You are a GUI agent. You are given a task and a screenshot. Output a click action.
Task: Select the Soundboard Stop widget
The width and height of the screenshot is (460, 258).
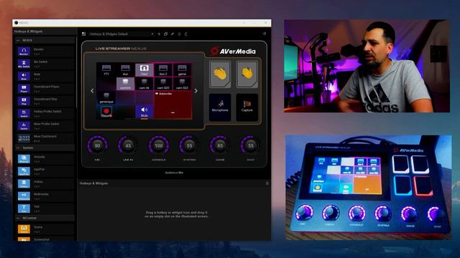(45, 101)
